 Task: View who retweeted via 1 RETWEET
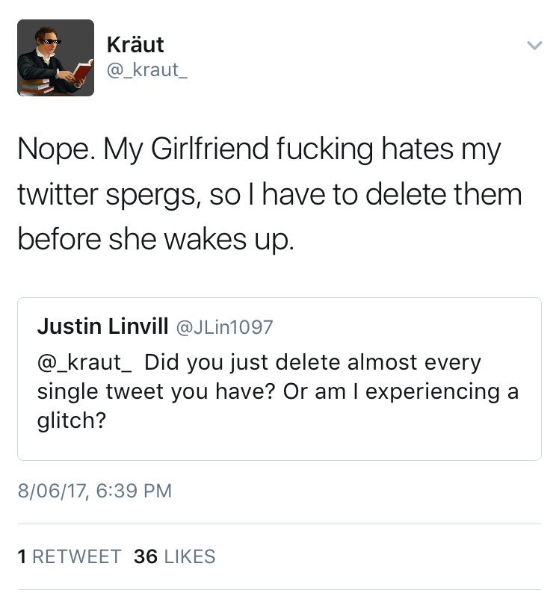point(70,556)
